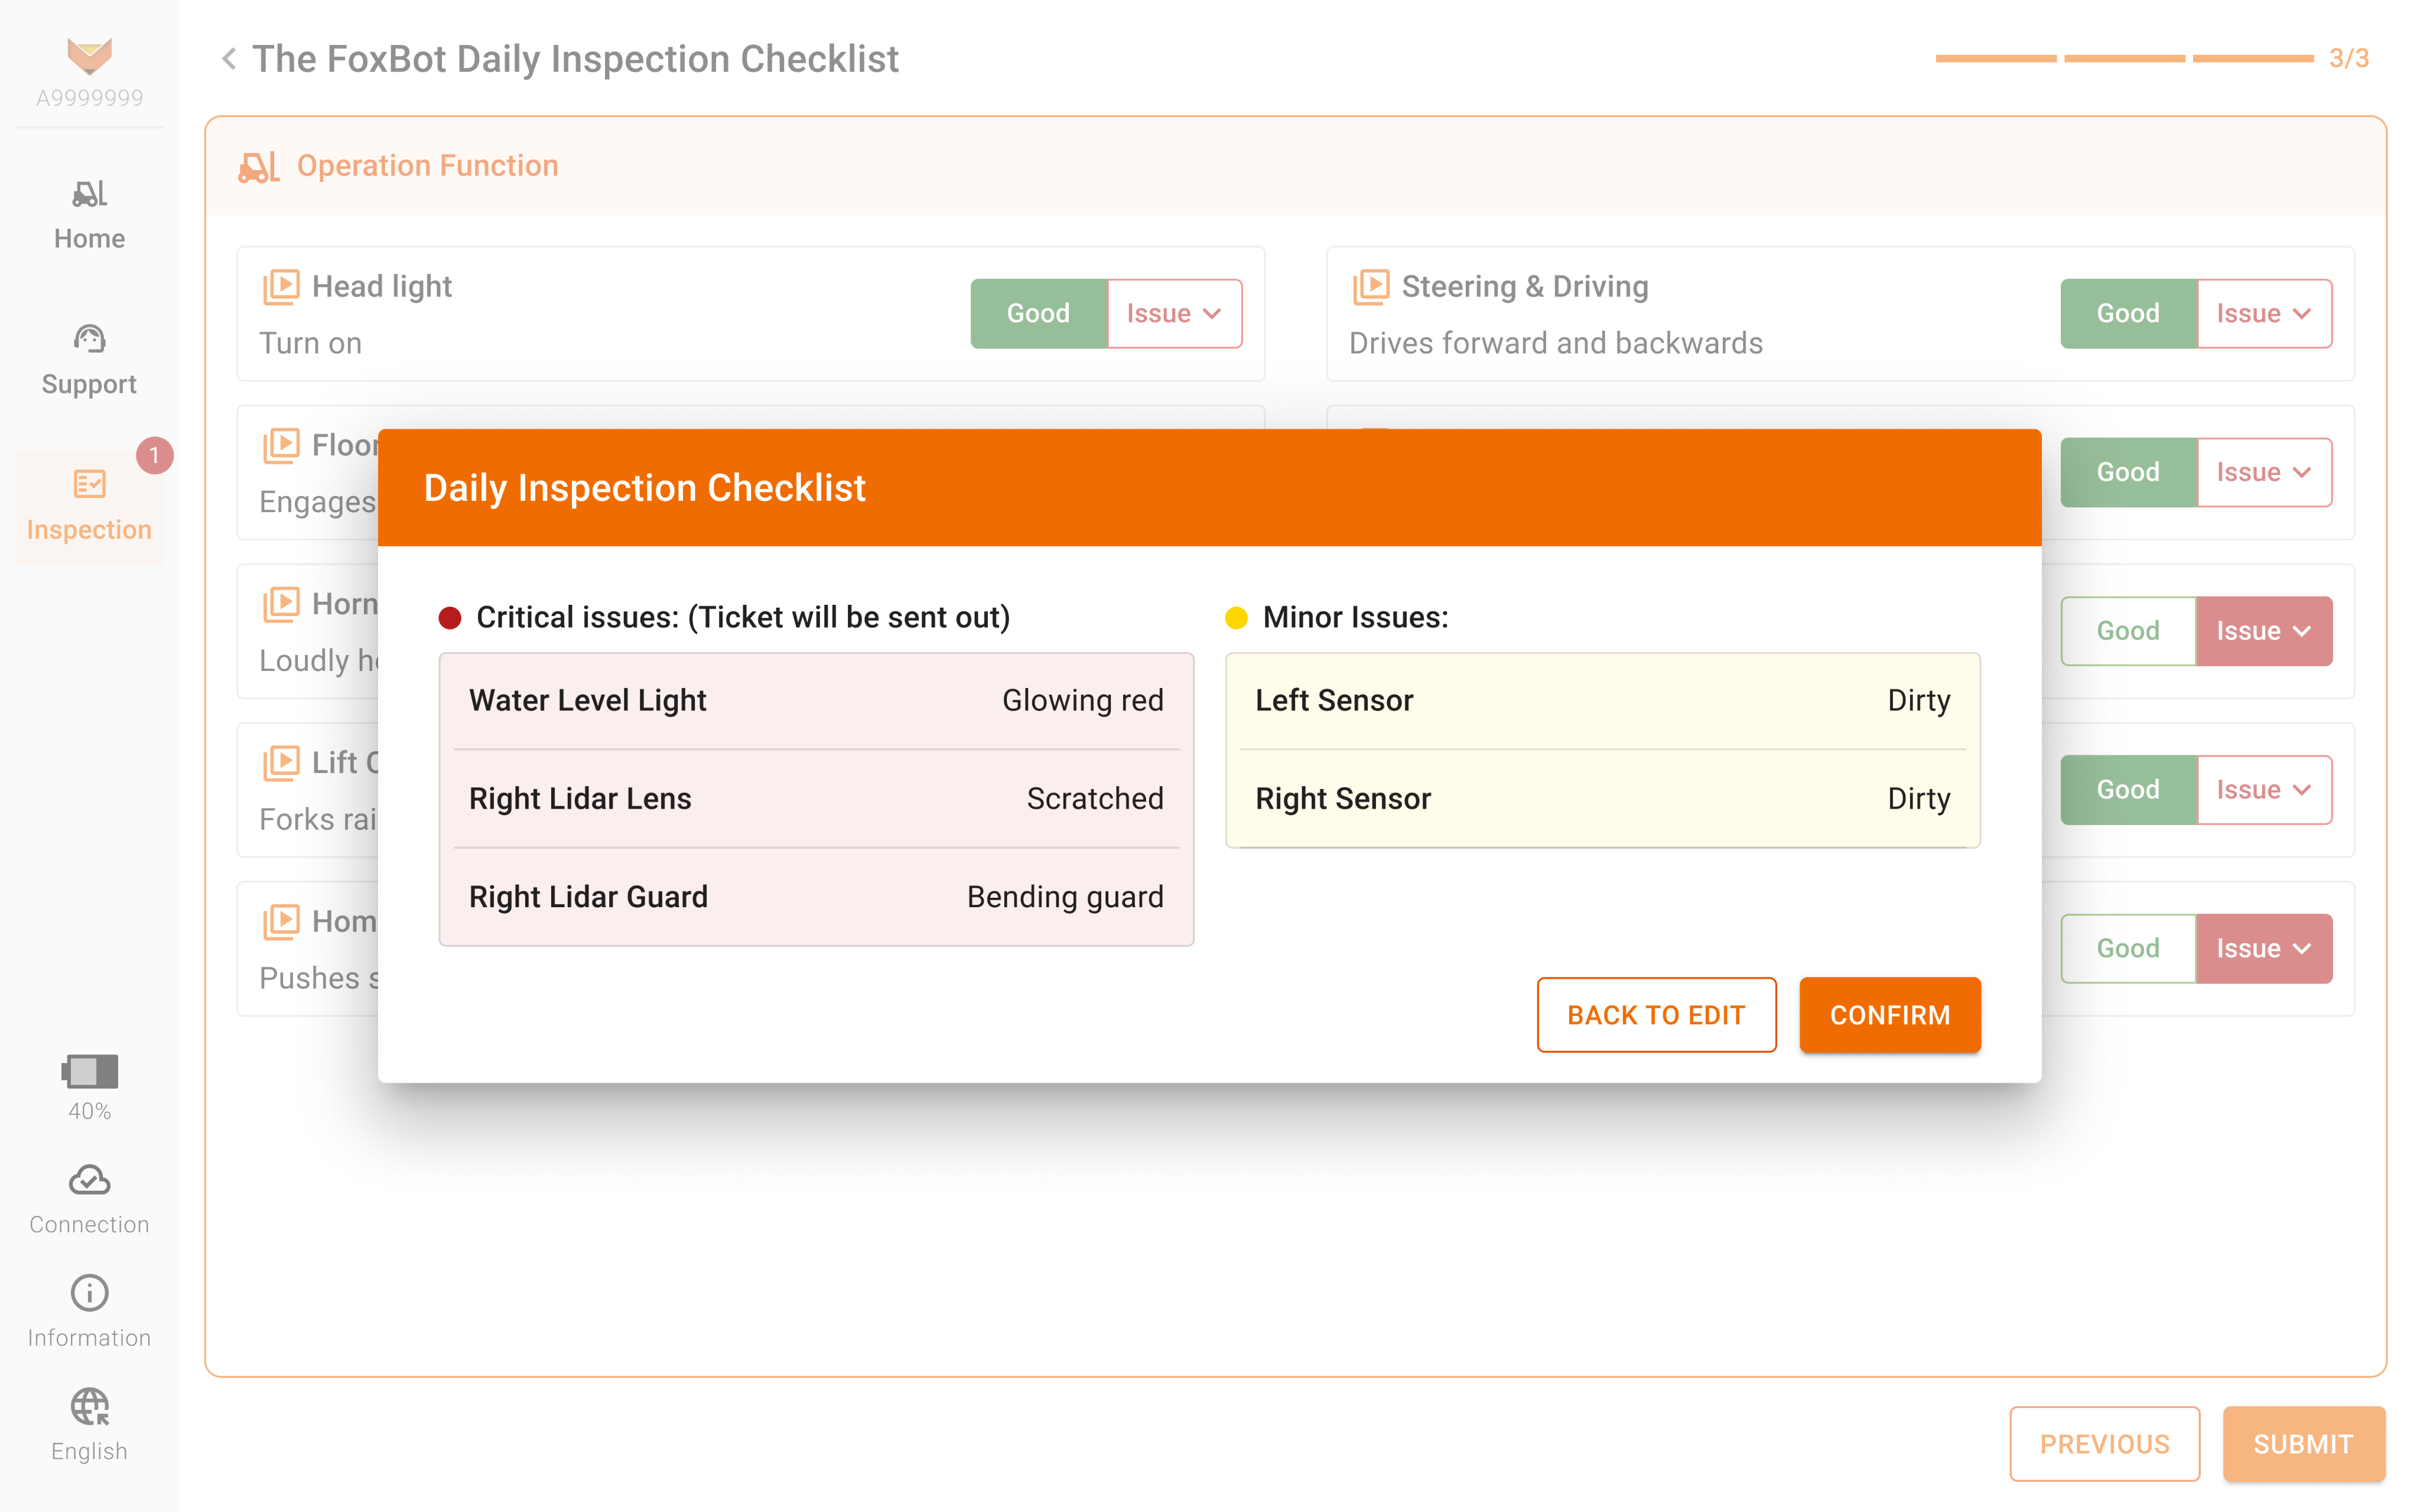The width and height of the screenshot is (2420, 1512).
Task: Mark Steering & Driving as Good
Action: [x=2128, y=314]
